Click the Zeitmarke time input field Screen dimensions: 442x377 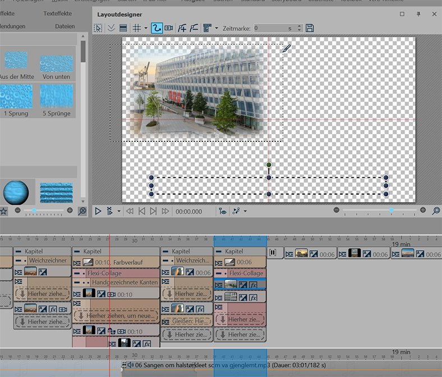click(273, 27)
